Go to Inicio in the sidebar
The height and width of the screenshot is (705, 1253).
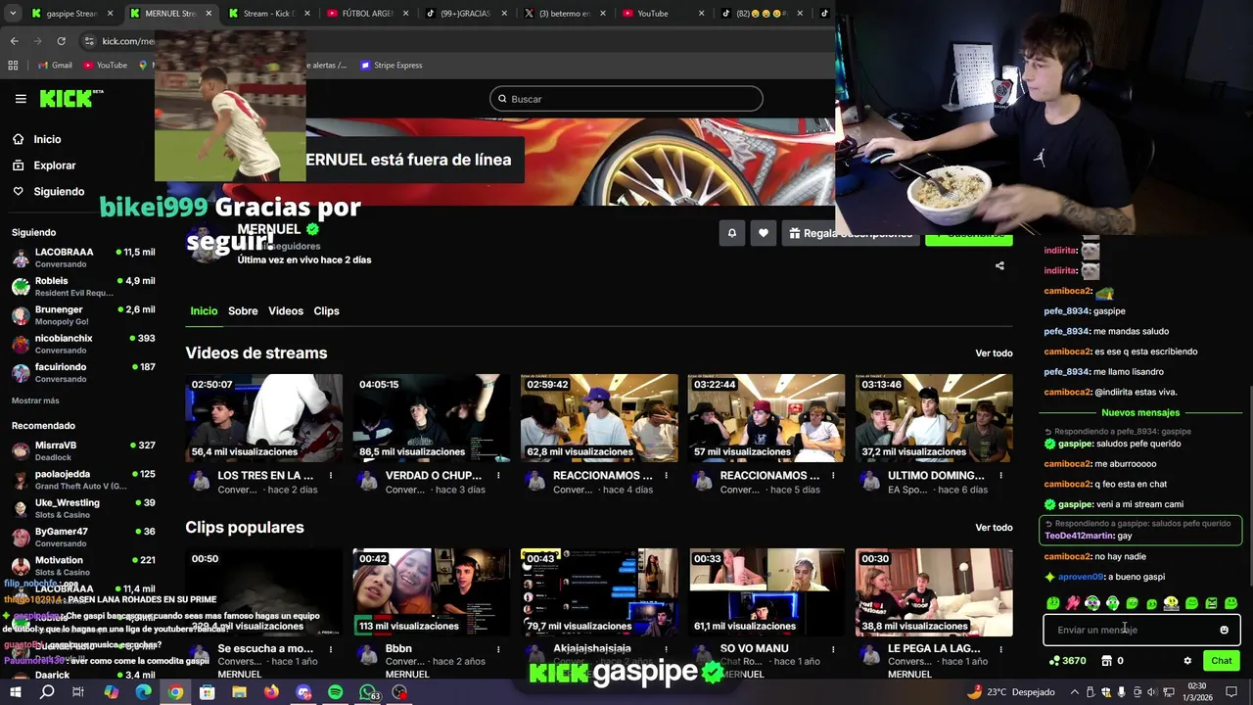(x=47, y=139)
